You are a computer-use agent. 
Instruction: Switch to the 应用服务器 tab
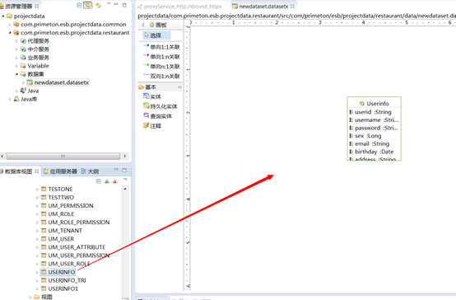(60, 171)
